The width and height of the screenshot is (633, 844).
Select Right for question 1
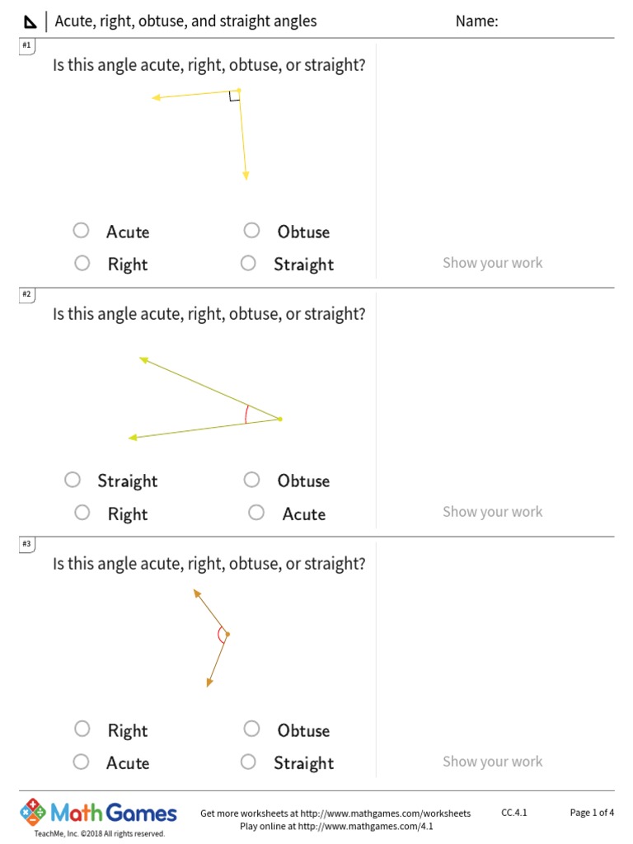(82, 263)
